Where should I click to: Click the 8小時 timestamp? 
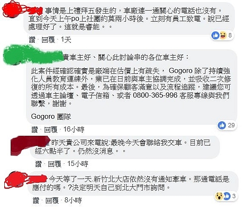(73, 200)
